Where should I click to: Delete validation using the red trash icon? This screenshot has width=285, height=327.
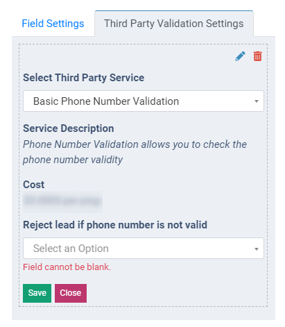[x=257, y=56]
